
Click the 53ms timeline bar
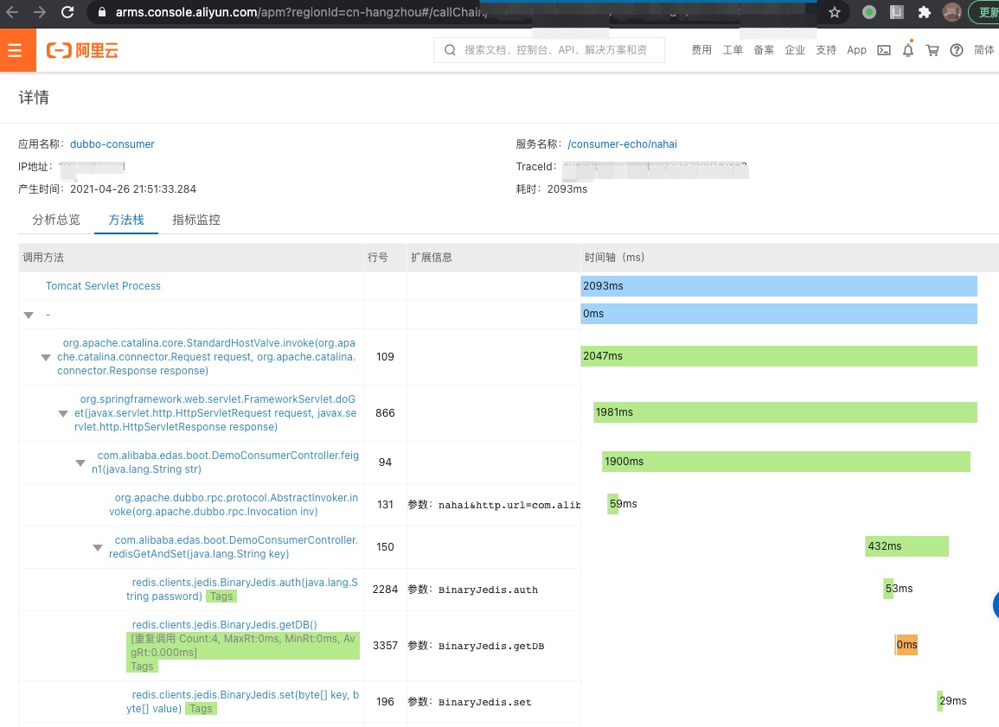(x=888, y=588)
